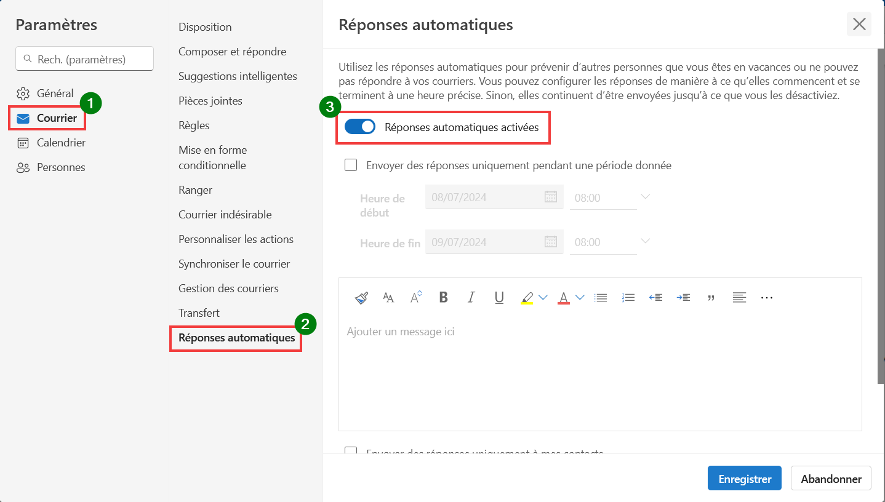This screenshot has height=502, width=885.
Task: Increase indent in the message editor
Action: 683,298
